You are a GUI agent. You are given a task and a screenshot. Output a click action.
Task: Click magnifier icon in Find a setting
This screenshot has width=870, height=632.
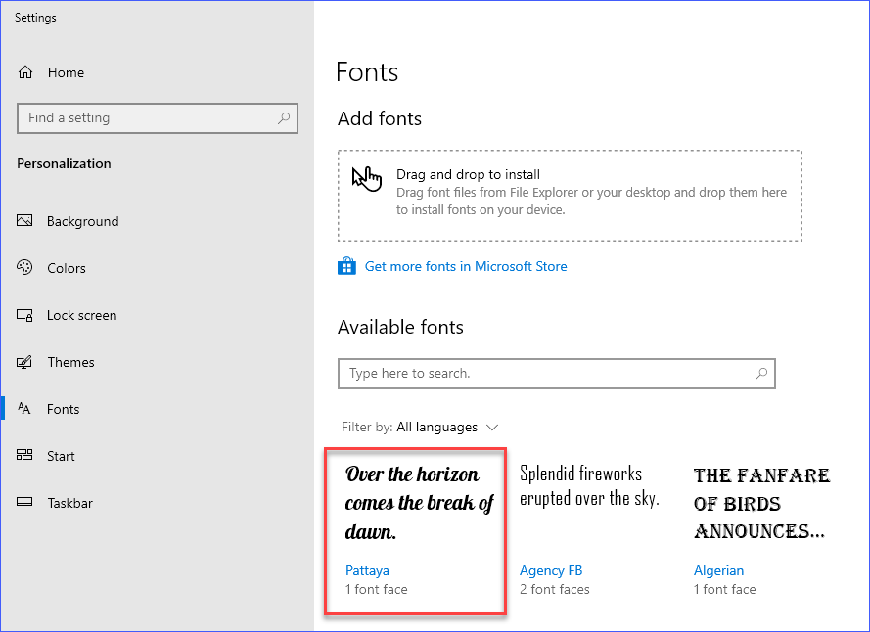(284, 117)
